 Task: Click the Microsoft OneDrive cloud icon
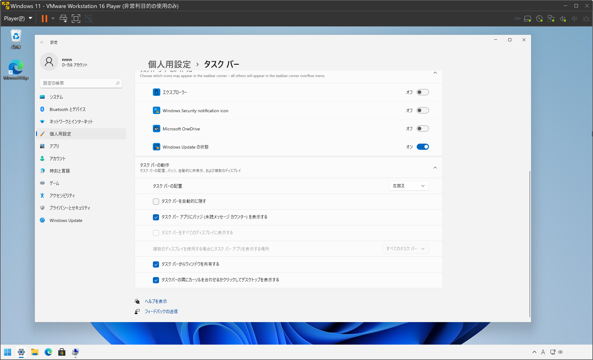(157, 129)
